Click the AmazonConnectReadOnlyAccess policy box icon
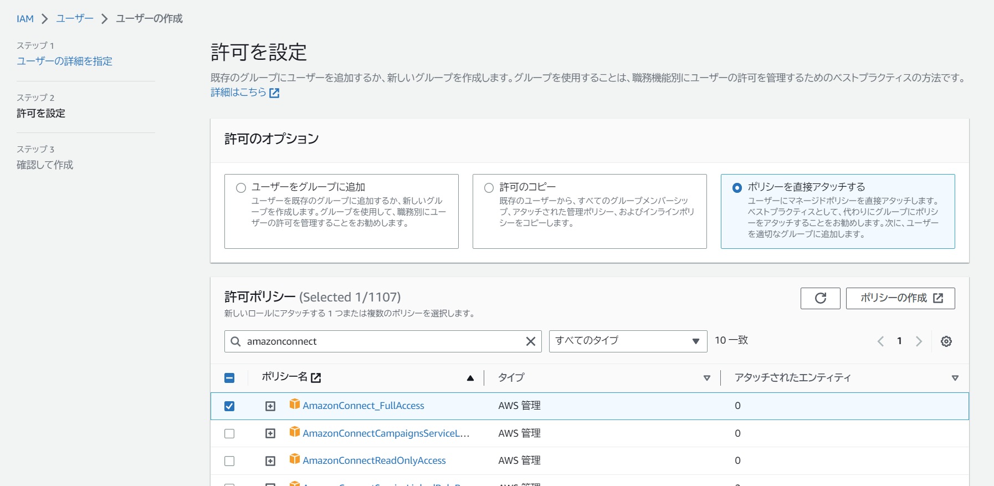994x486 pixels. click(x=295, y=459)
